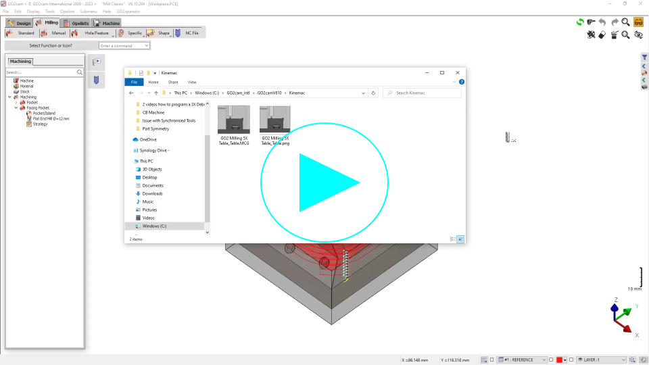
Task: Click the green refresh arrows icon
Action: pos(580,22)
